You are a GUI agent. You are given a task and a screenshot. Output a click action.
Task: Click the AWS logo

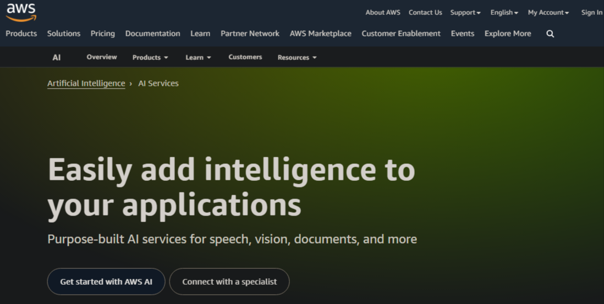pyautogui.click(x=21, y=12)
